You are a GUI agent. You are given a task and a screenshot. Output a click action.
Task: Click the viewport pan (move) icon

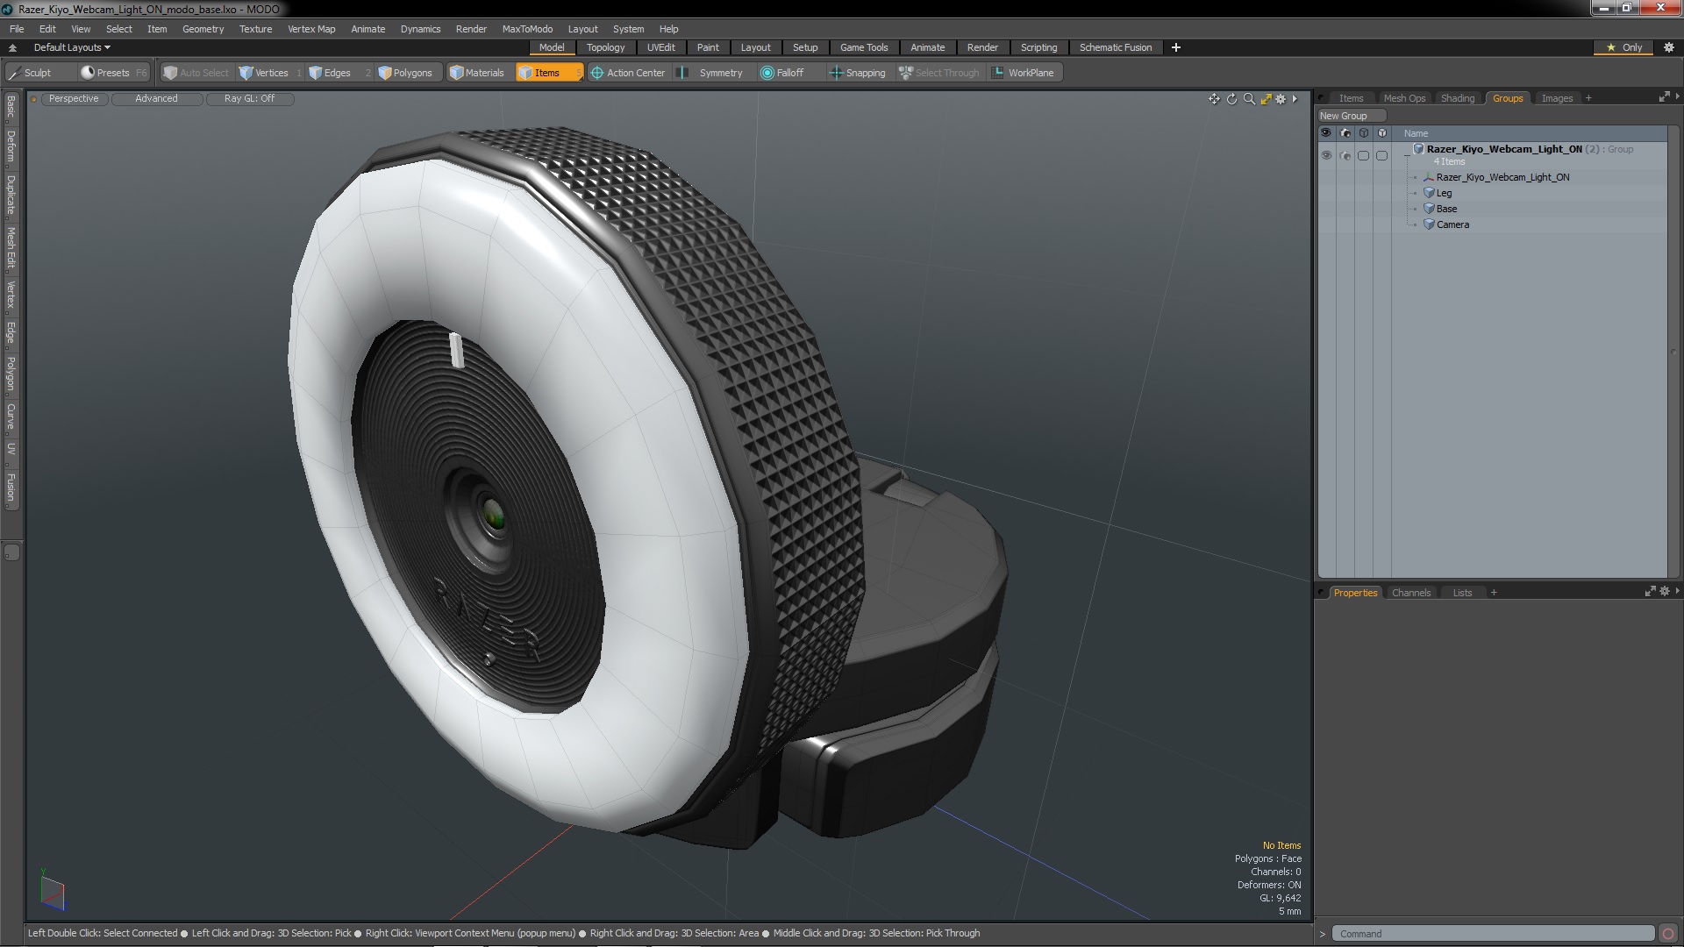click(x=1214, y=99)
